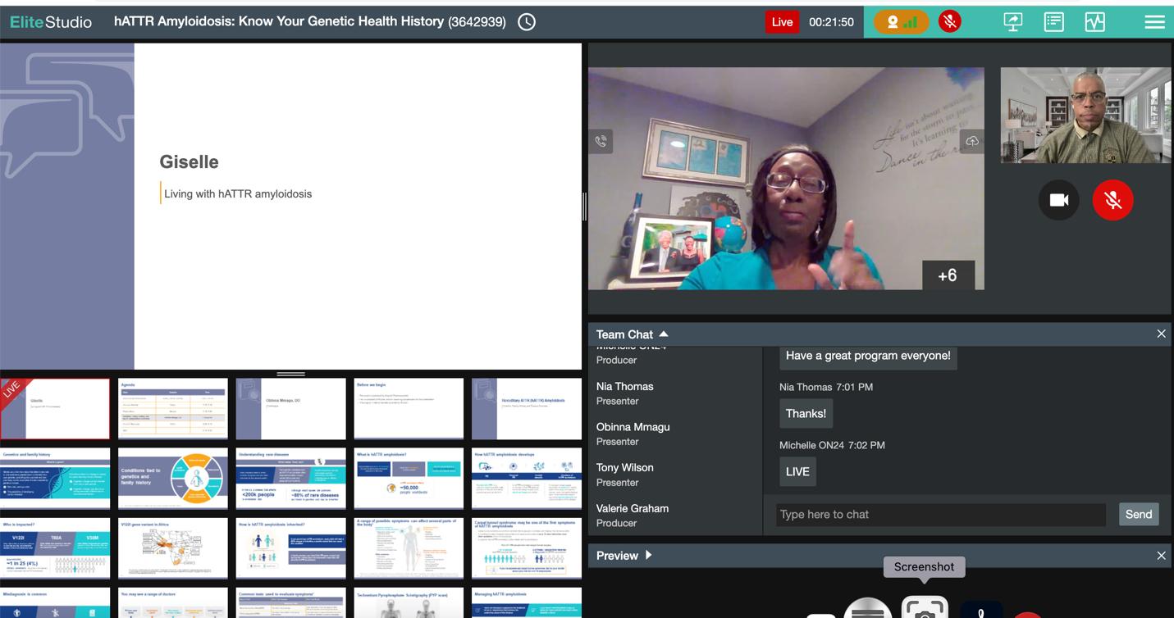Screen dimensions: 1174x618
Task: Select the 'Misdiagnosis is common' thumbnail
Action: [x=55, y=602]
